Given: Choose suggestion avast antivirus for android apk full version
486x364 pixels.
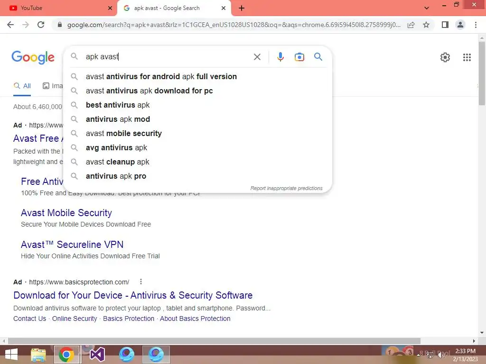Looking at the screenshot, I should tap(197, 76).
